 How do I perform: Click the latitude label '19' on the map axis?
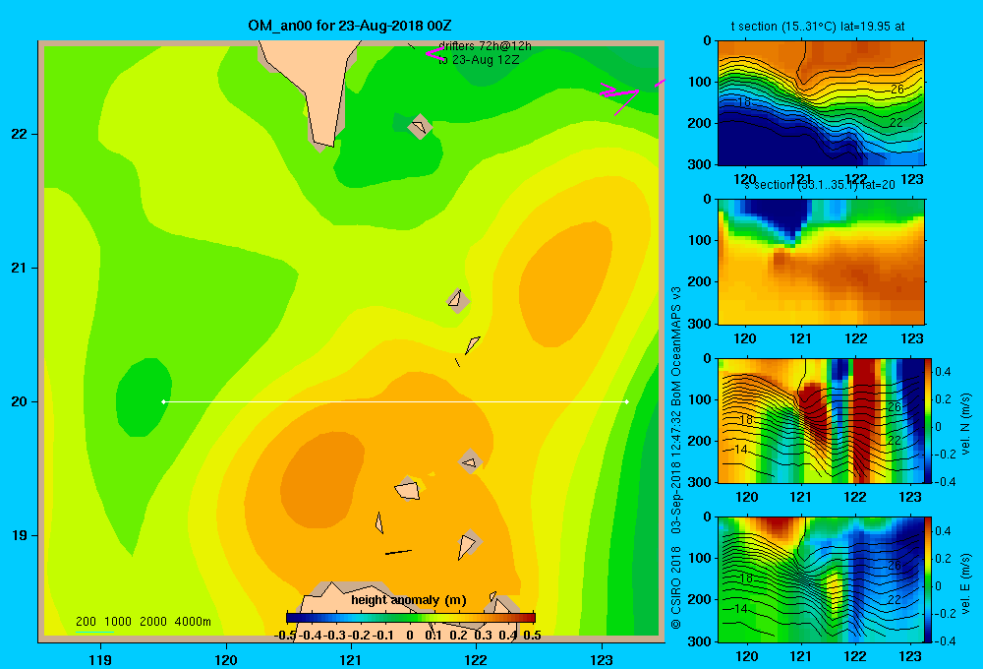pos(19,535)
